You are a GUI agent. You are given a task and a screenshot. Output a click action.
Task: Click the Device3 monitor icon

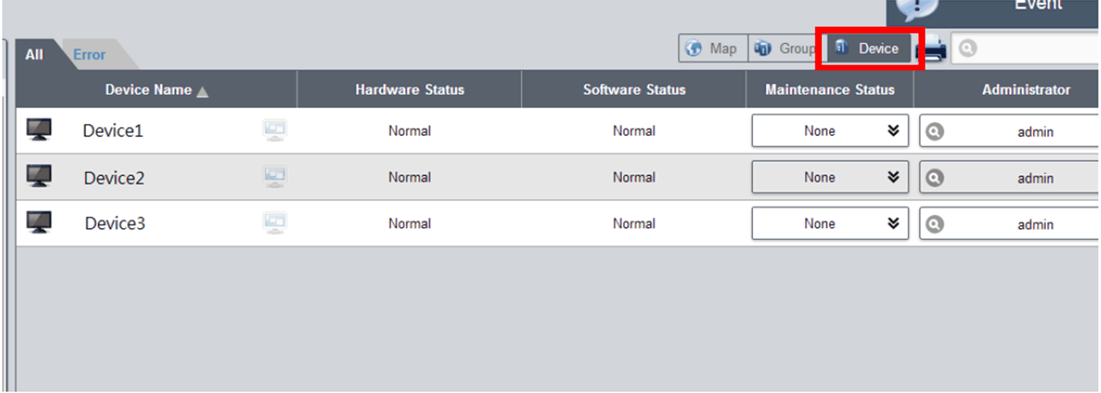tap(39, 222)
